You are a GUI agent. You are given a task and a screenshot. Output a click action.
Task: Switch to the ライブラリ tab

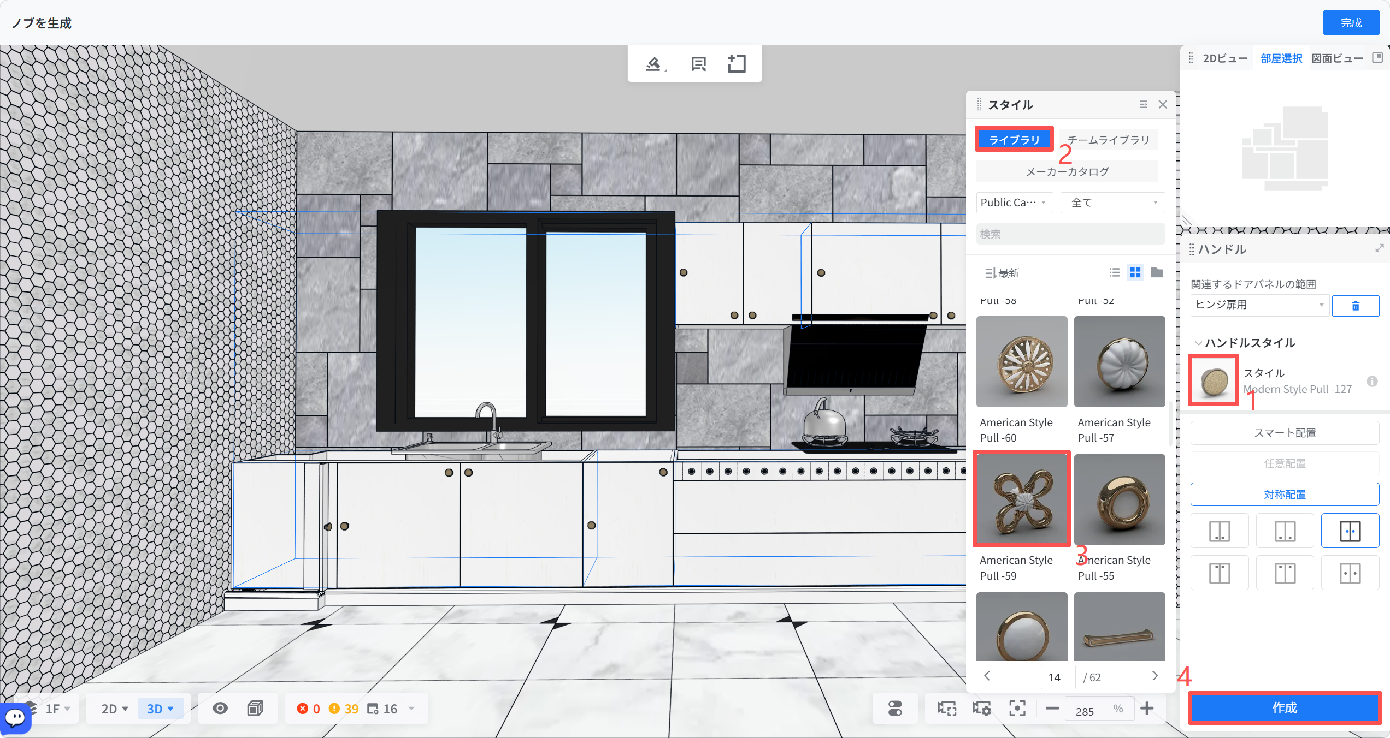tap(1014, 140)
